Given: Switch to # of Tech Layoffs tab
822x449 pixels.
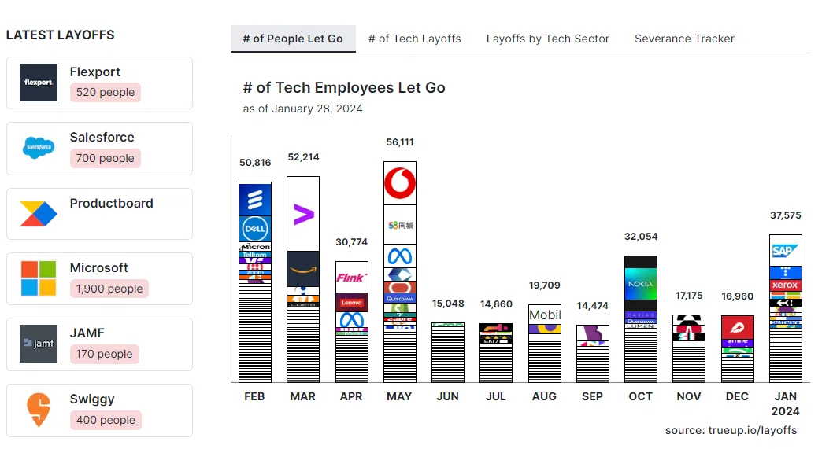Looking at the screenshot, I should [x=415, y=39].
